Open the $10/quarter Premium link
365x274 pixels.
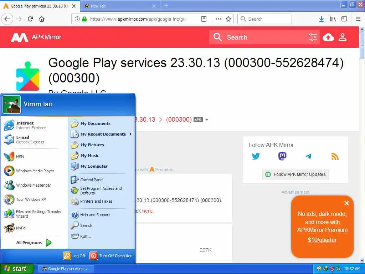pos(322,240)
